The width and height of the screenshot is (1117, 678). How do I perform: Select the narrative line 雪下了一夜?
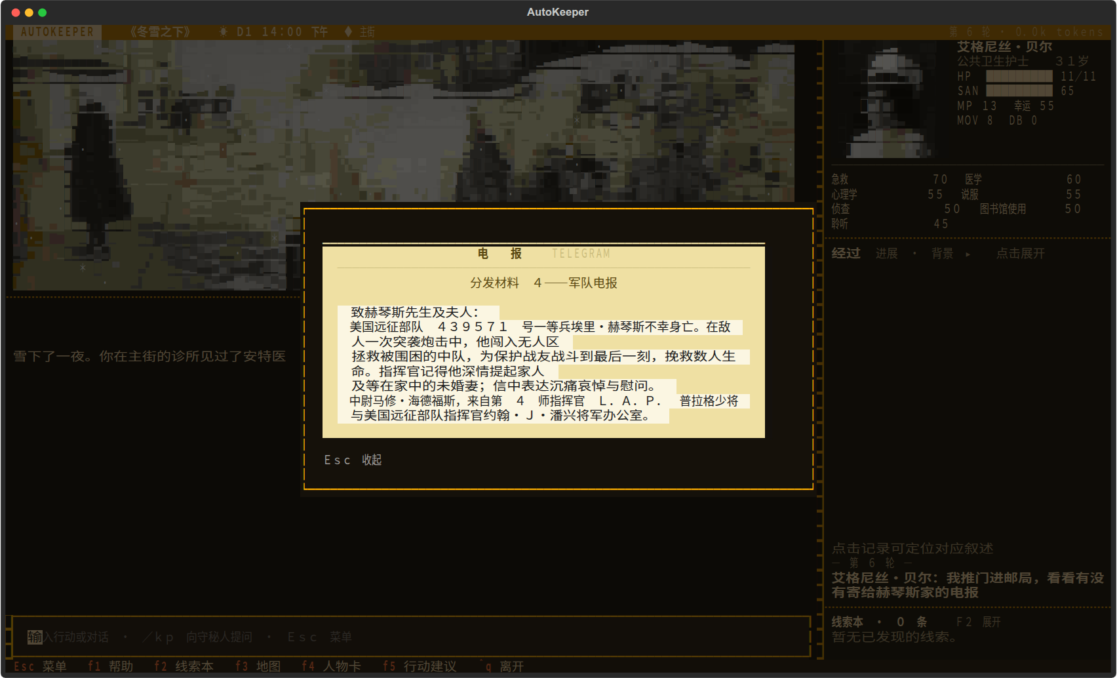pos(149,356)
